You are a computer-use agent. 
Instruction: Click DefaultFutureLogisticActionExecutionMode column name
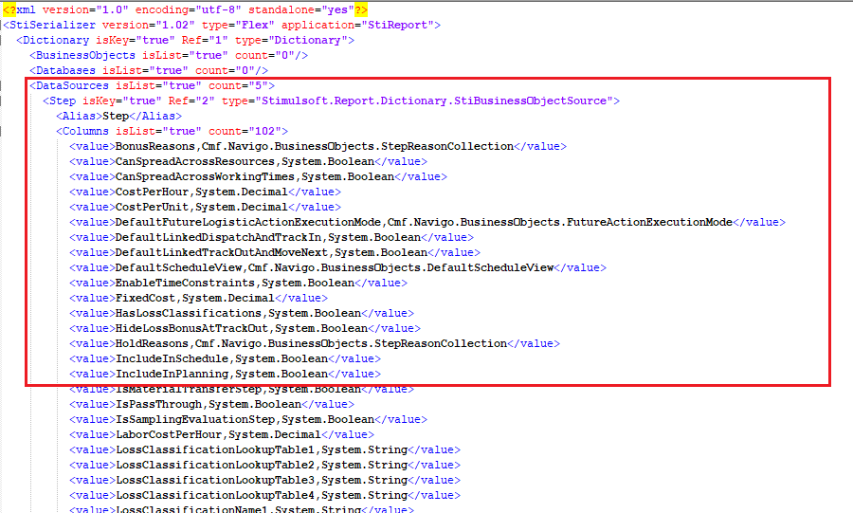click(248, 223)
